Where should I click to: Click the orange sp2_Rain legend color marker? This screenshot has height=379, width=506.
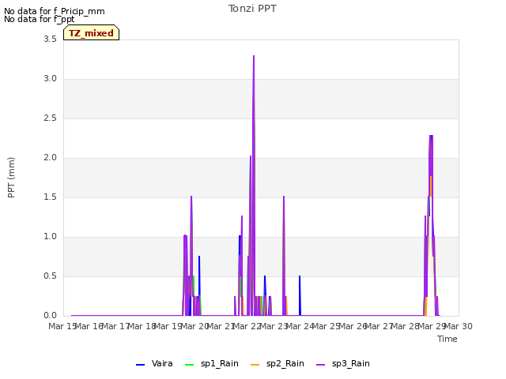click(255, 365)
